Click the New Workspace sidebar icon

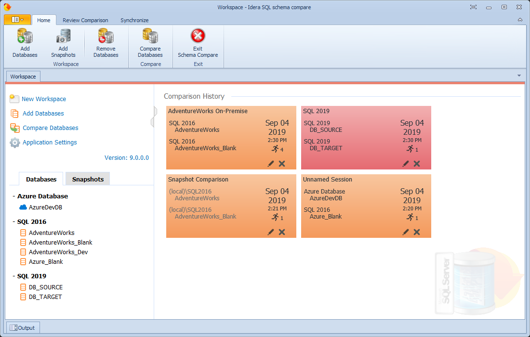(14, 99)
